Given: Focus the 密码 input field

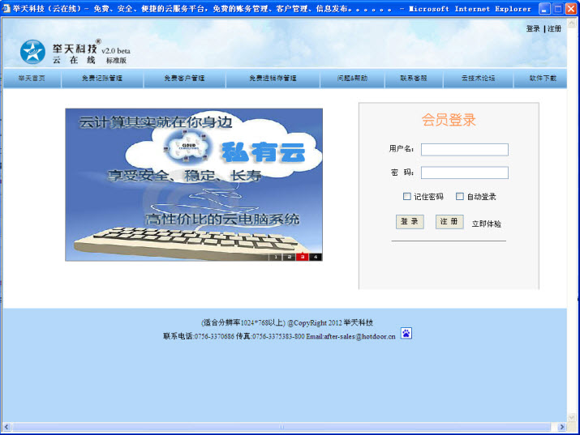Looking at the screenshot, I should [465, 173].
